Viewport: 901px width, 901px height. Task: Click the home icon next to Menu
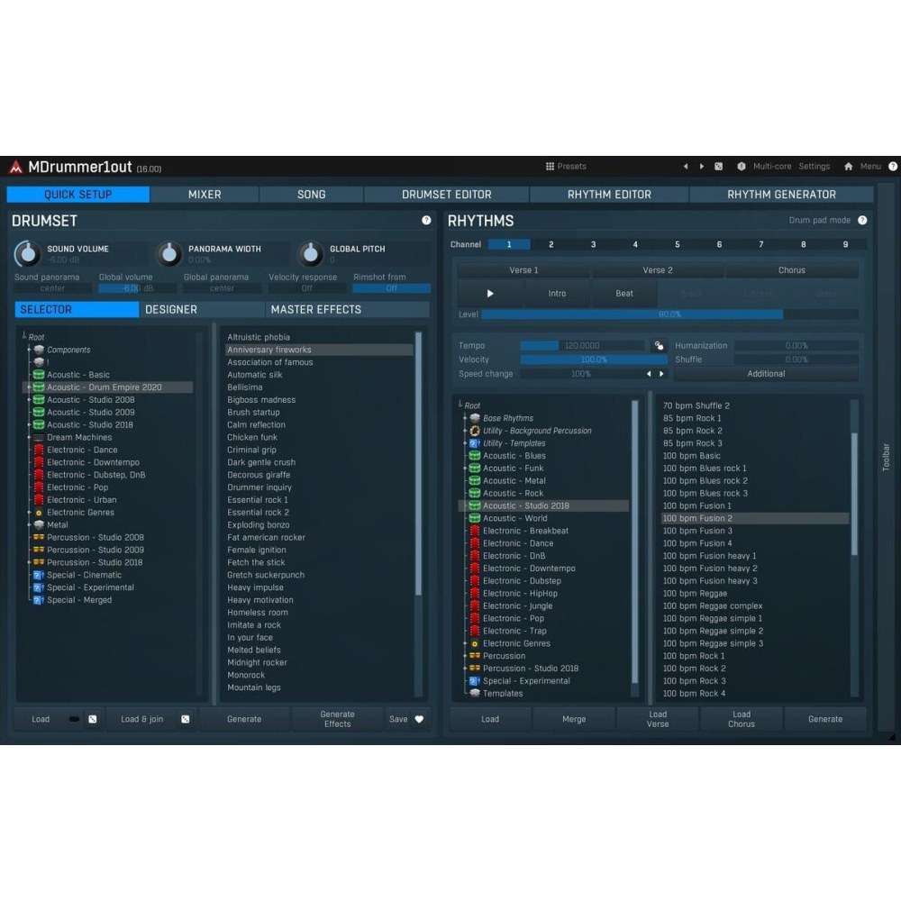tap(848, 167)
